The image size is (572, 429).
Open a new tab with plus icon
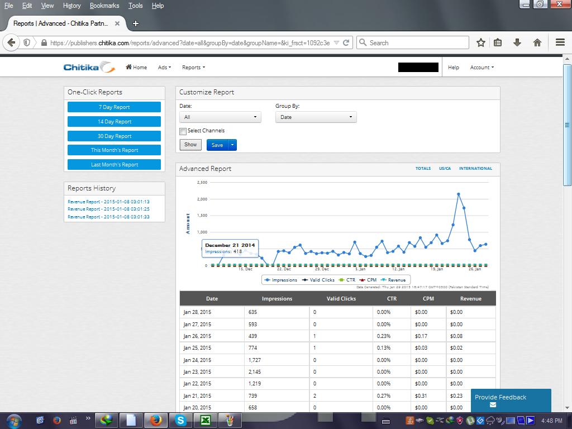136,23
